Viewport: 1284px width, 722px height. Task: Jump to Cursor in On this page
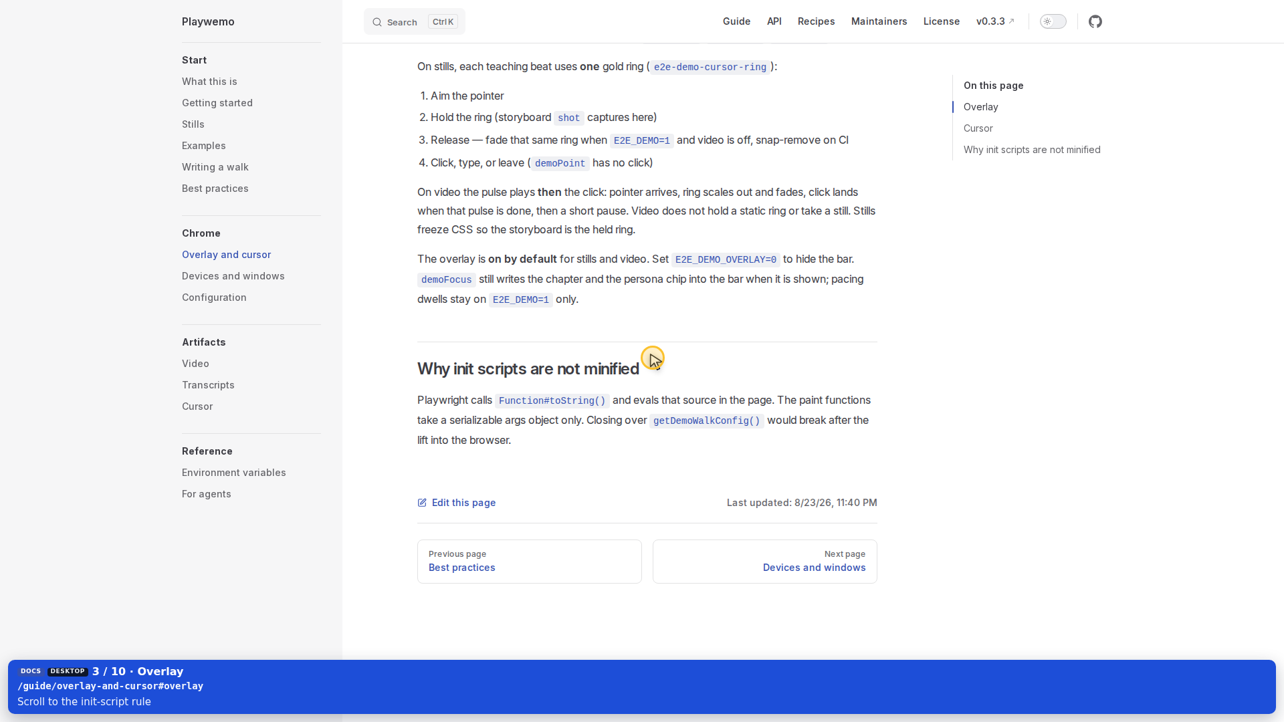978,128
